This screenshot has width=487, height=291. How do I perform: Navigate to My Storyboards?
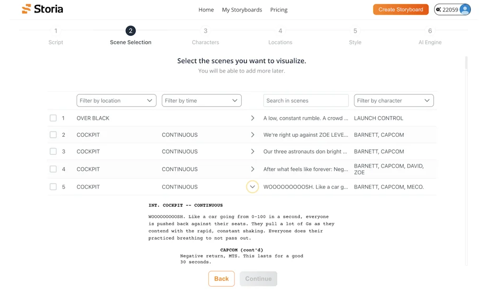point(242,9)
